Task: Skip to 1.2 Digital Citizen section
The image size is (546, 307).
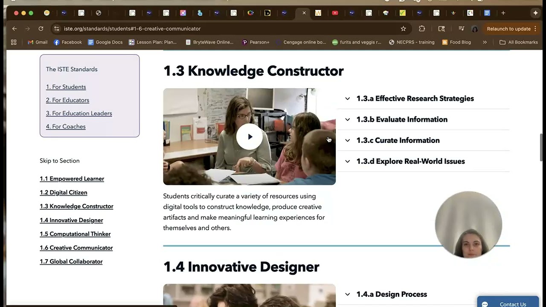Action: point(63,192)
